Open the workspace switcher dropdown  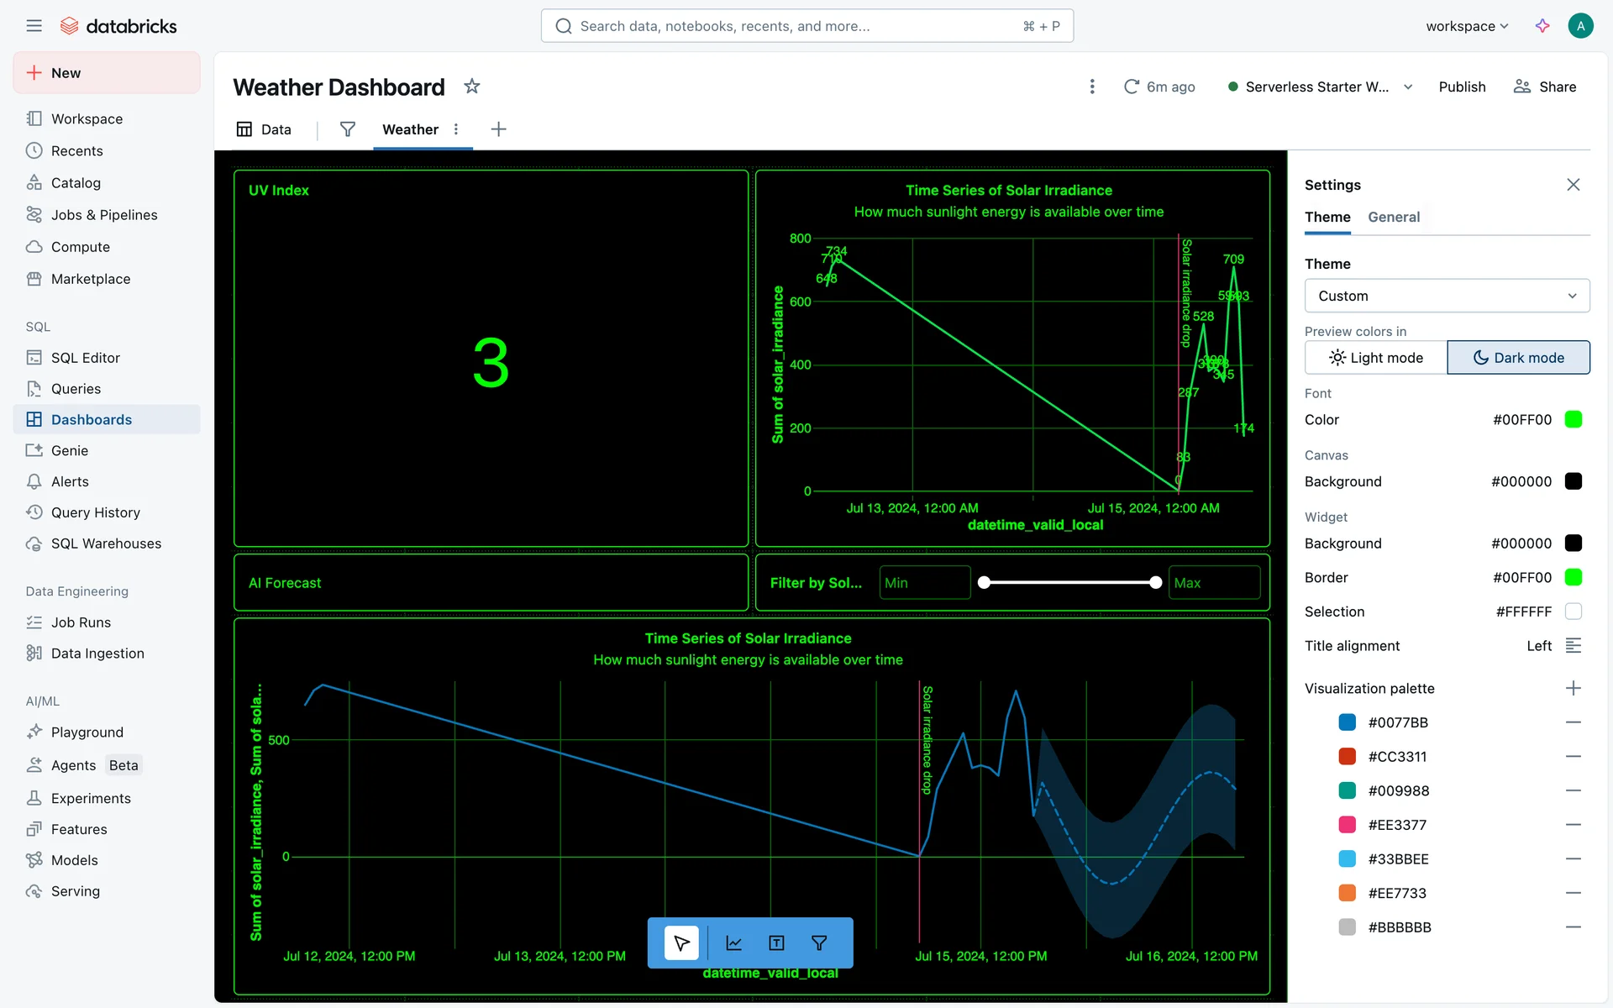1467,26
